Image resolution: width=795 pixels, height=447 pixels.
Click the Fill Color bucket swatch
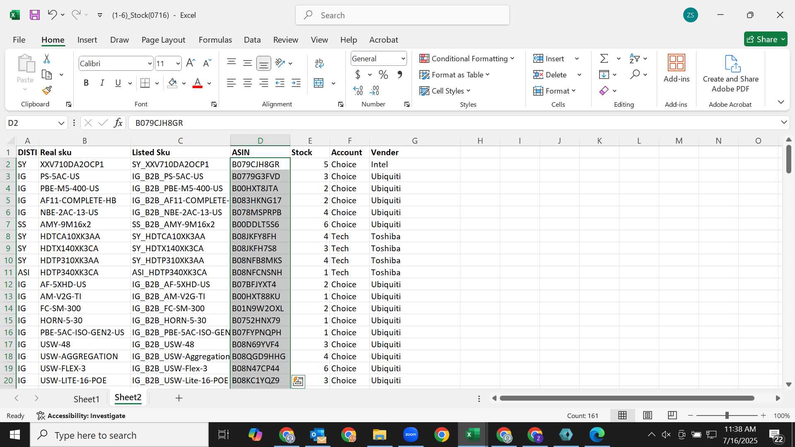click(x=173, y=83)
